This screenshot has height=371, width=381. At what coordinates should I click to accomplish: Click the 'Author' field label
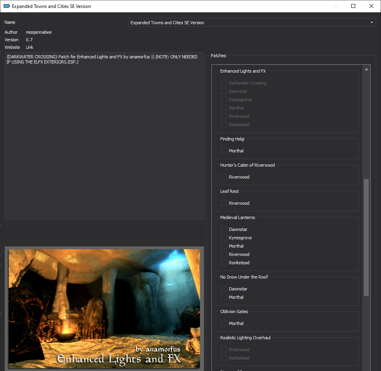tap(11, 32)
